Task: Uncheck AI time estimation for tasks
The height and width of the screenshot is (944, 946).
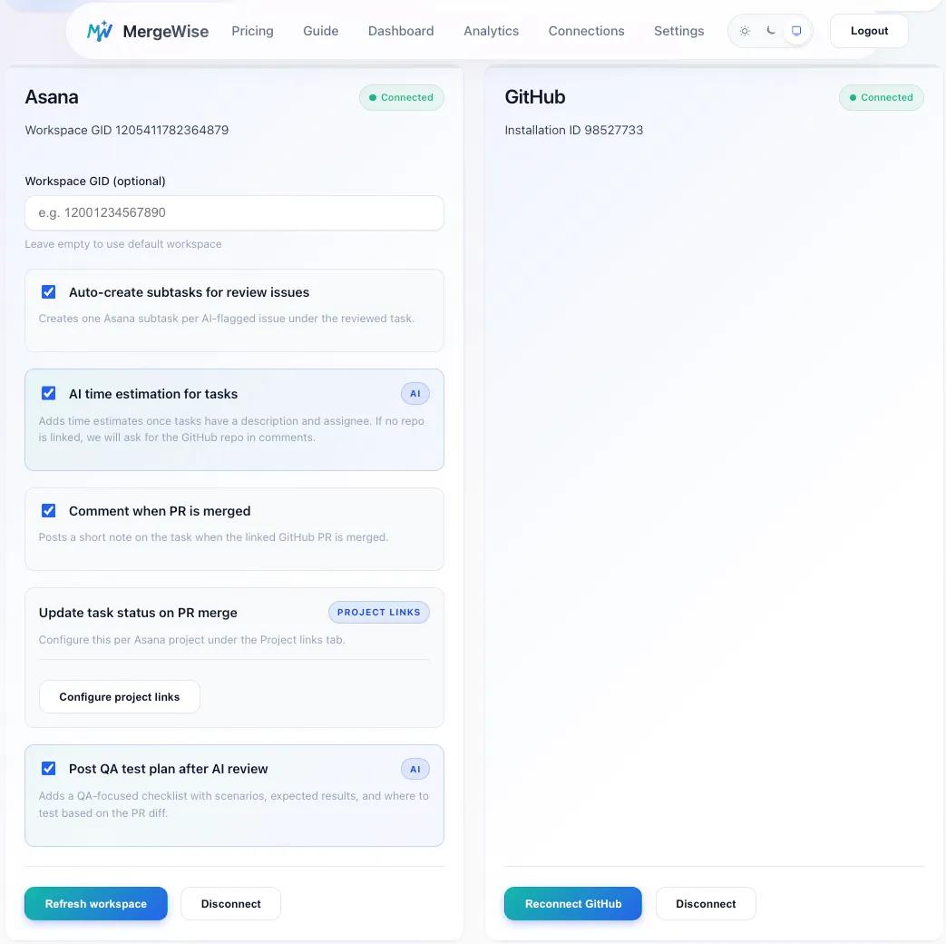Action: pyautogui.click(x=49, y=394)
